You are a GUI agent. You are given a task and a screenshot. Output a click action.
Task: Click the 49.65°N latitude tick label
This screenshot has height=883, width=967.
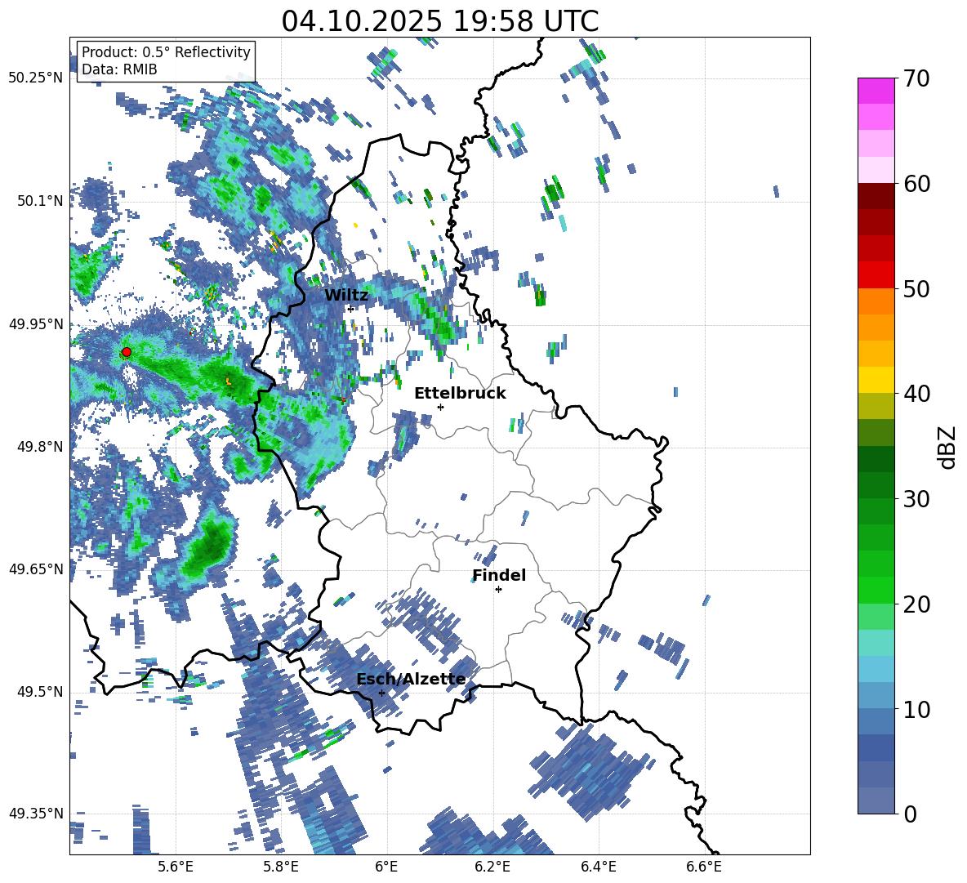[x=36, y=569]
